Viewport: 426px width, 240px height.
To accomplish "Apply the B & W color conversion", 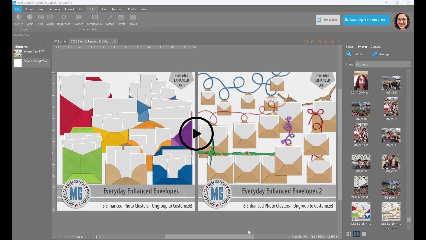I will [19, 20].
